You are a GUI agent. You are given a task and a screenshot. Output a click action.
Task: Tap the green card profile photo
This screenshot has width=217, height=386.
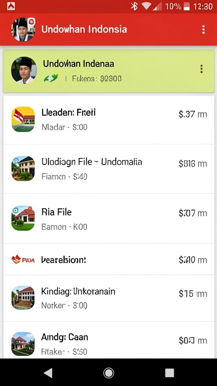24,70
